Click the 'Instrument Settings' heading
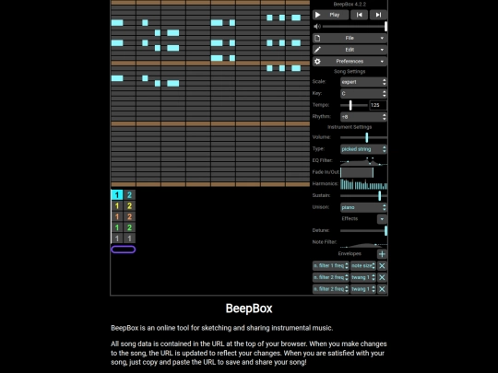 (350, 127)
